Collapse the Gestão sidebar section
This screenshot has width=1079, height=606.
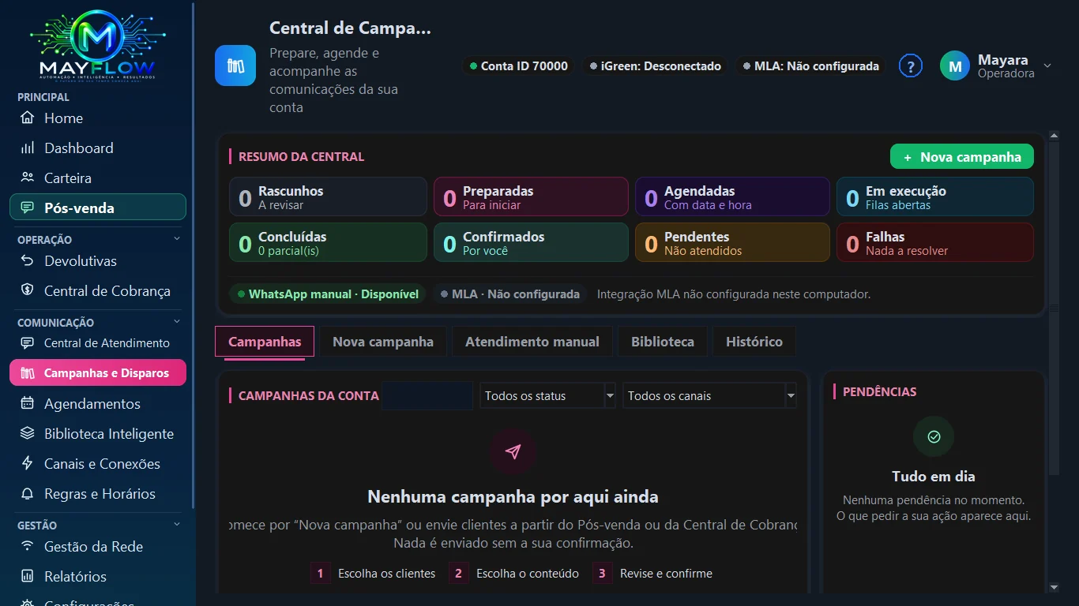(177, 525)
